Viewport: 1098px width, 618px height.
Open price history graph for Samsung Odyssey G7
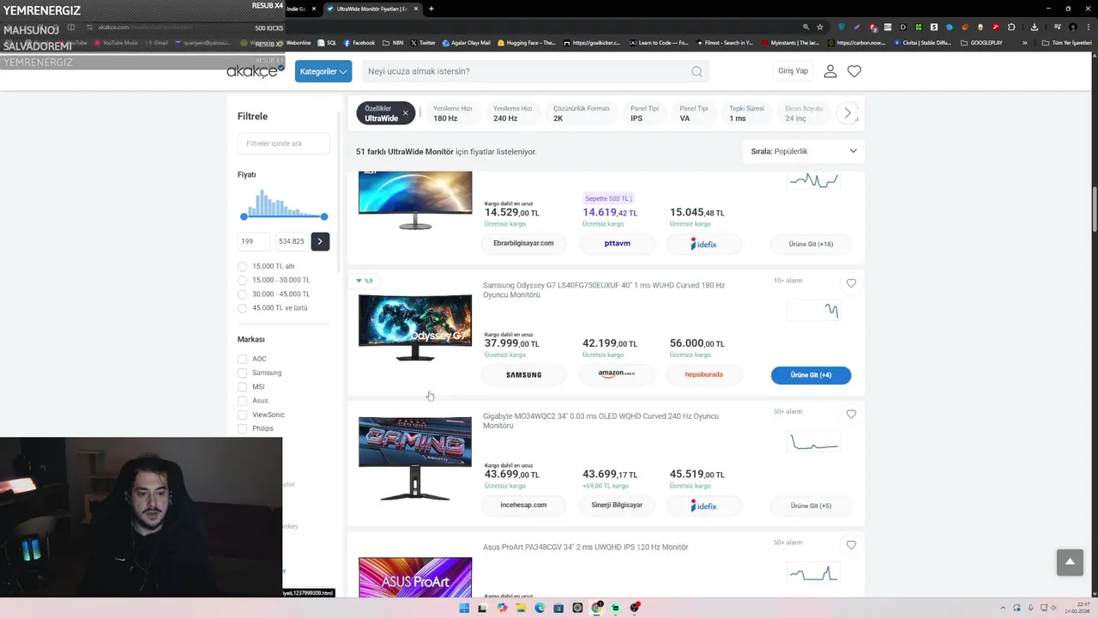813,310
